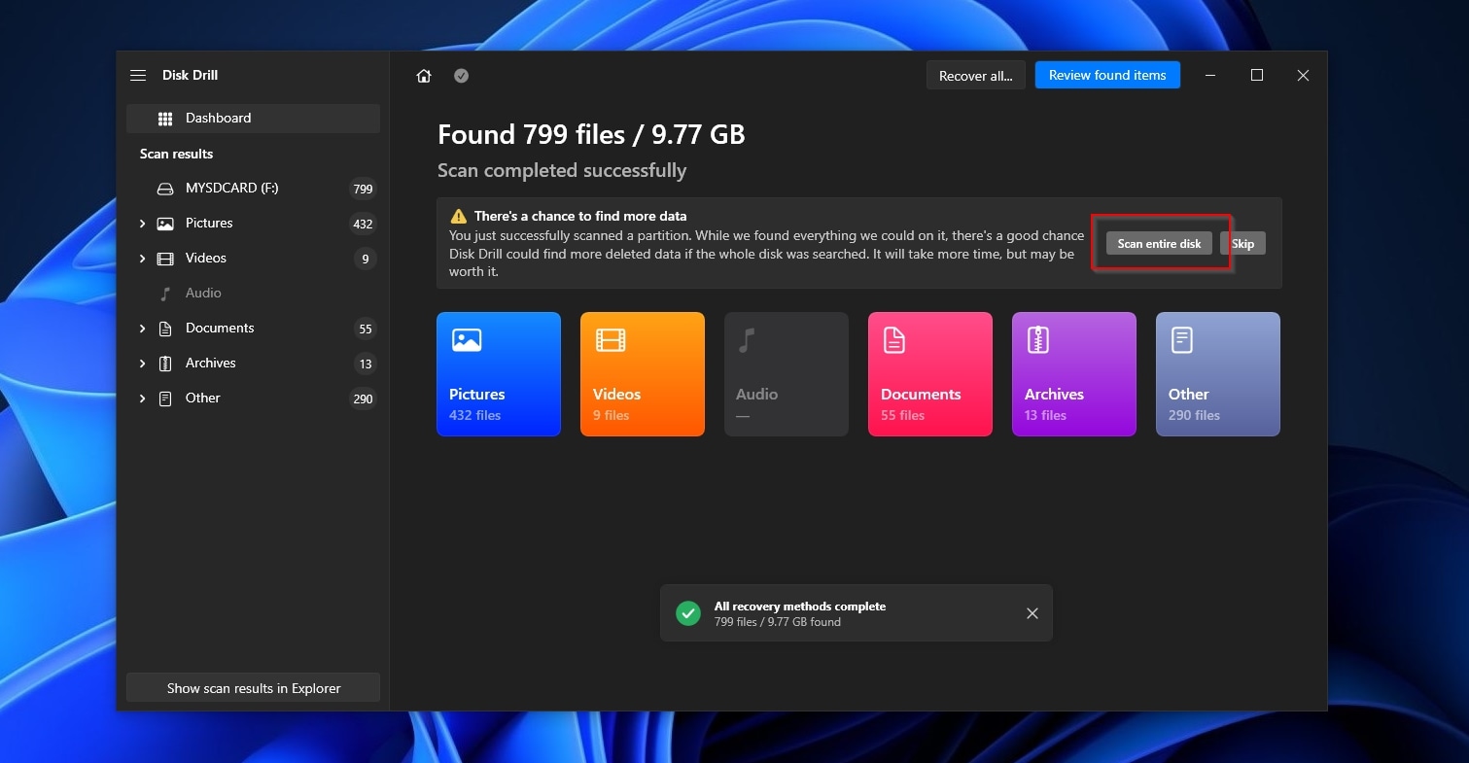Click the Other file icon in sidebar
The width and height of the screenshot is (1469, 763).
click(165, 399)
